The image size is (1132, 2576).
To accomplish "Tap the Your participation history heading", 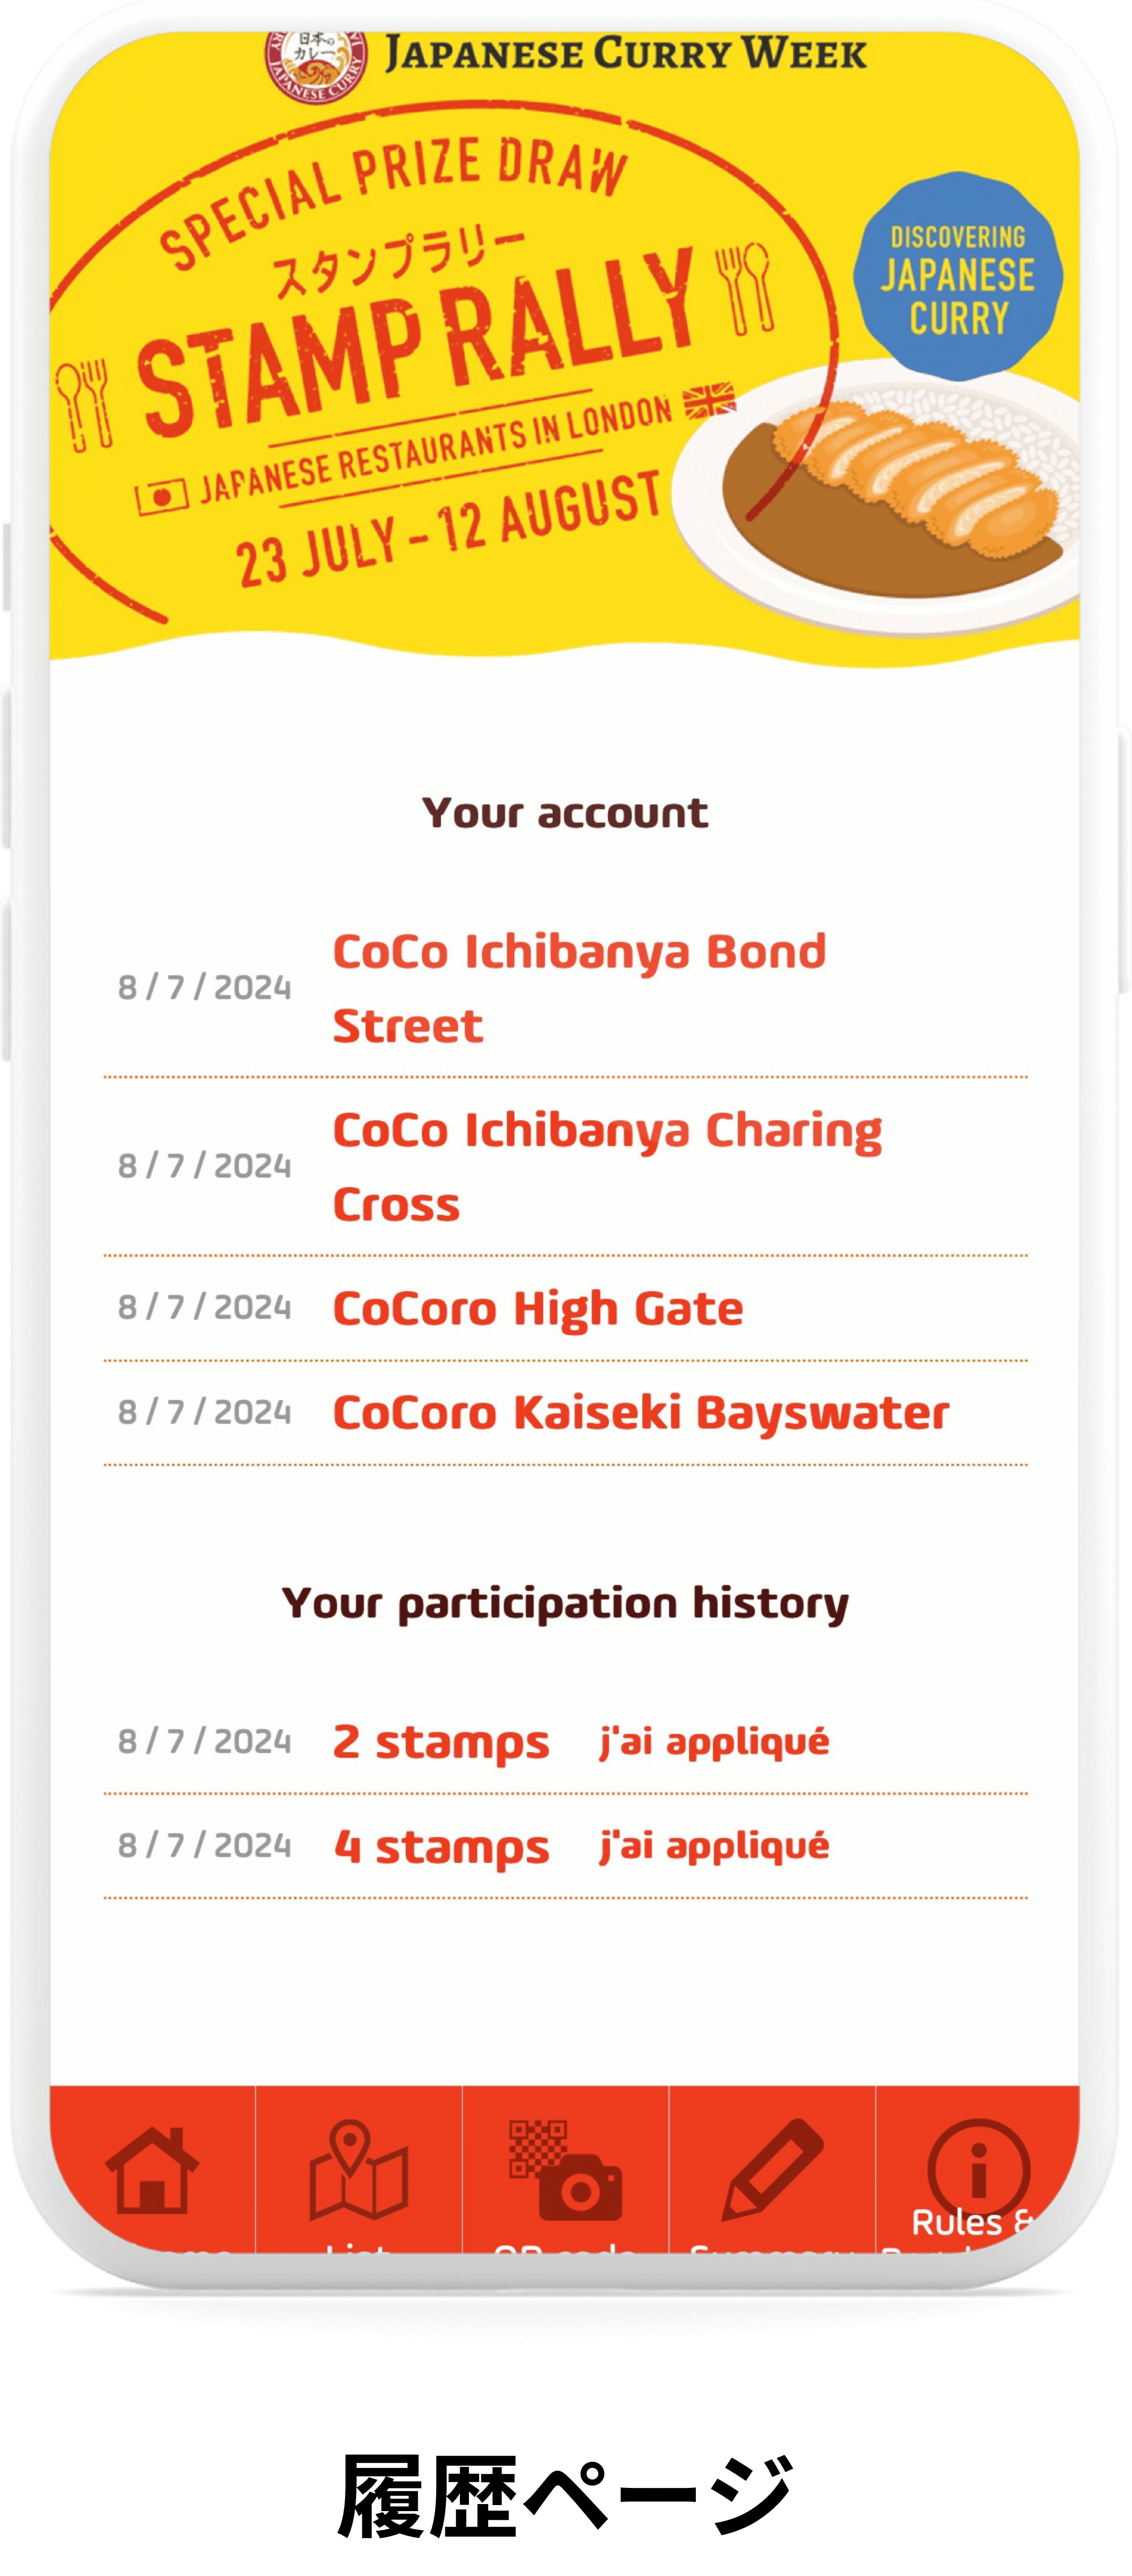I will pos(565,1603).
